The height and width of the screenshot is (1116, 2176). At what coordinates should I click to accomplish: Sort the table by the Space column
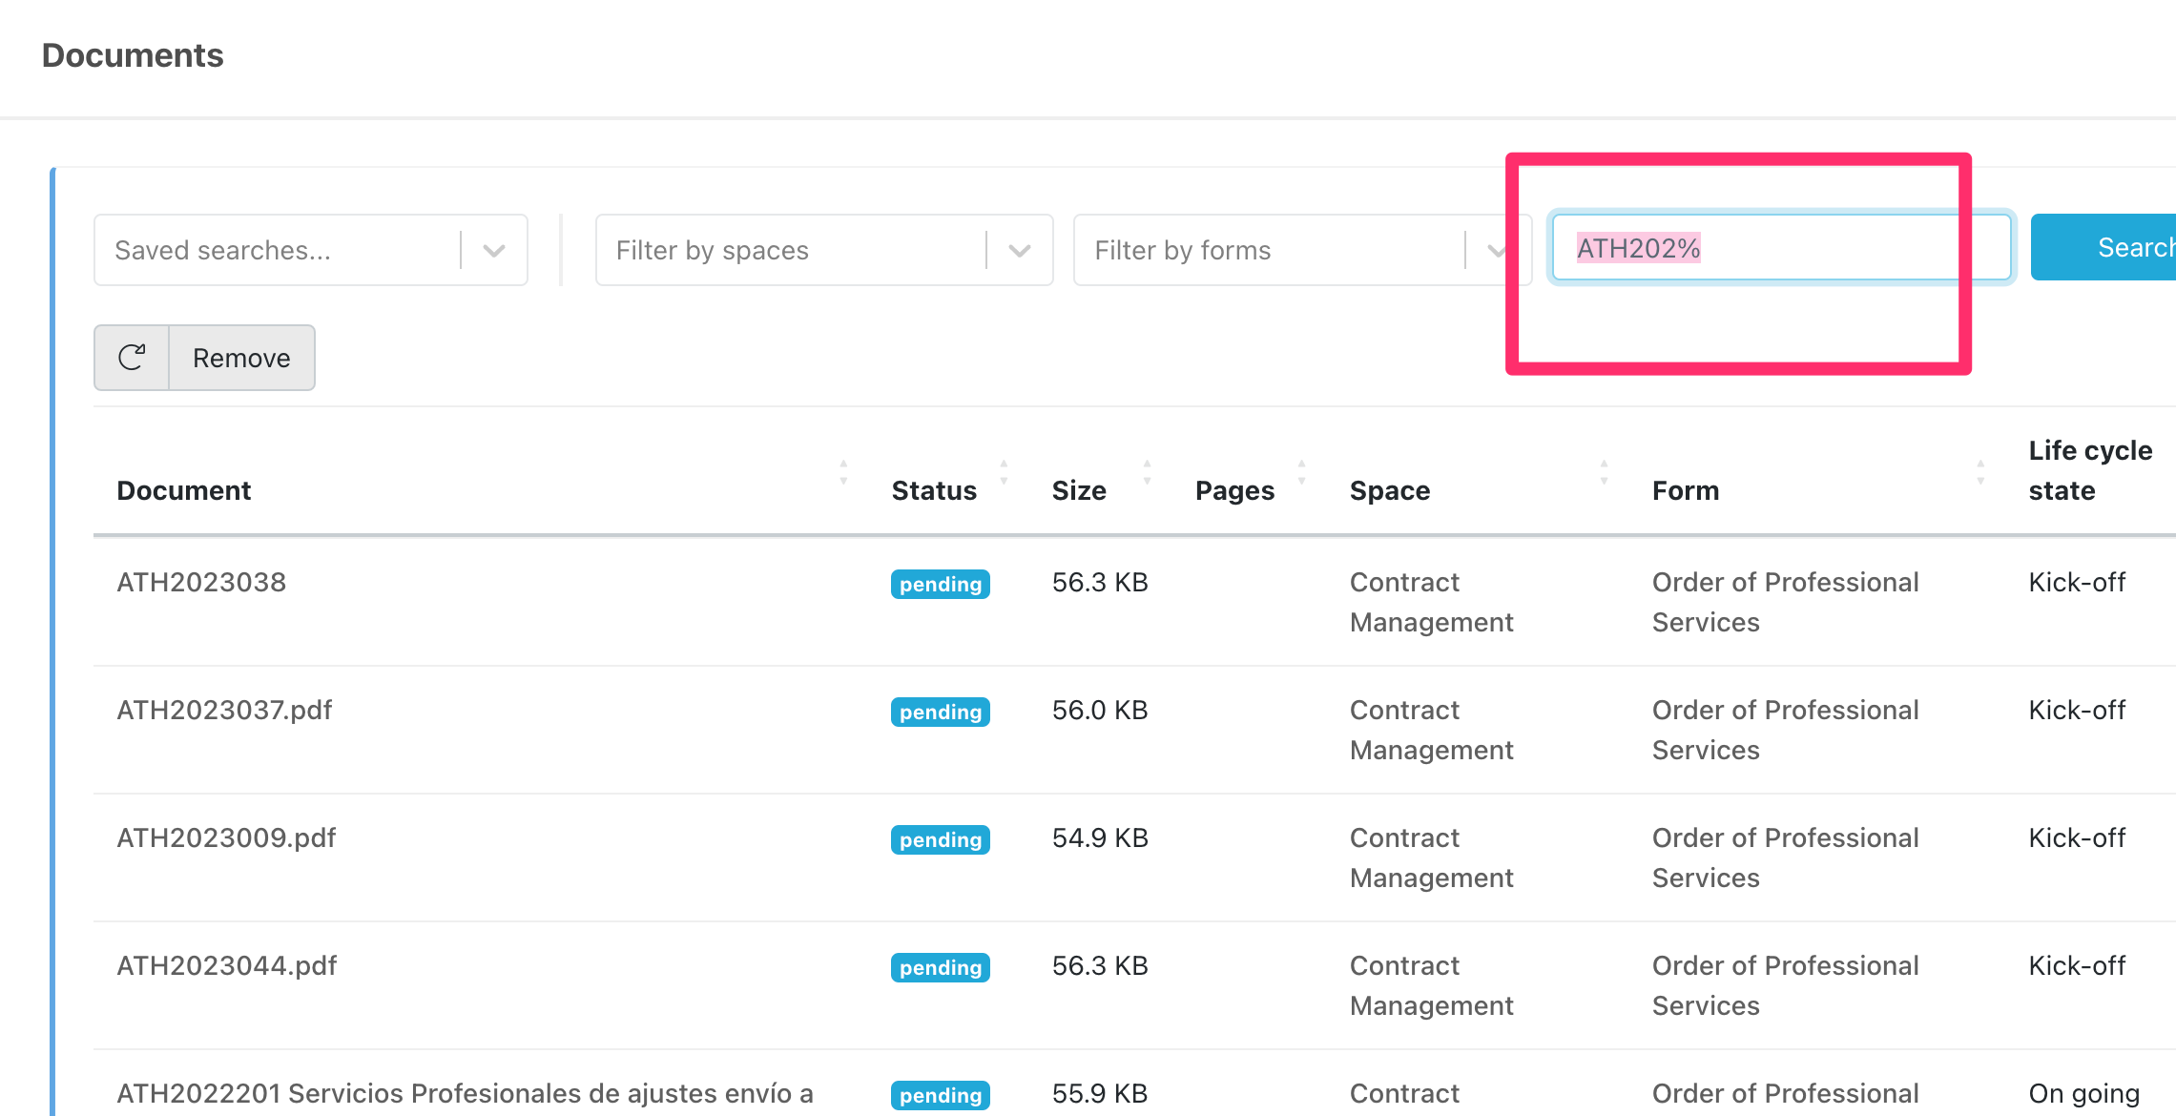[x=1604, y=473]
